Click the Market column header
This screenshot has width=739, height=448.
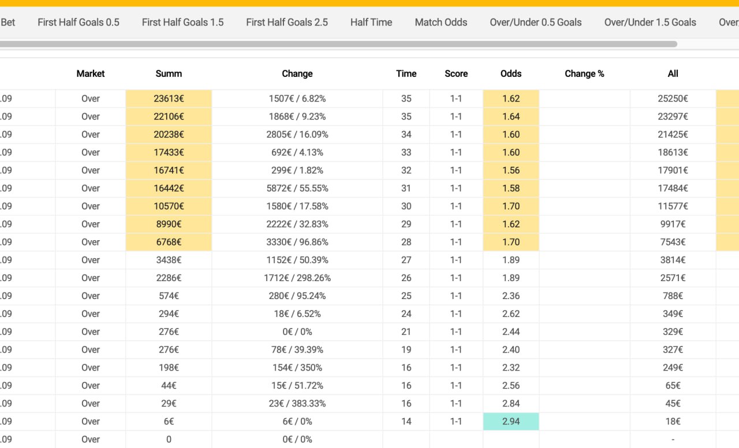(x=91, y=73)
